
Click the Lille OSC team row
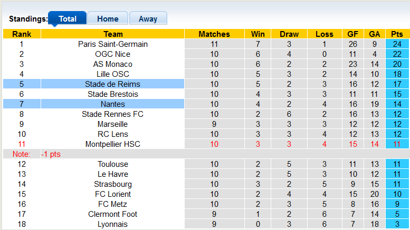pyautogui.click(x=112, y=74)
